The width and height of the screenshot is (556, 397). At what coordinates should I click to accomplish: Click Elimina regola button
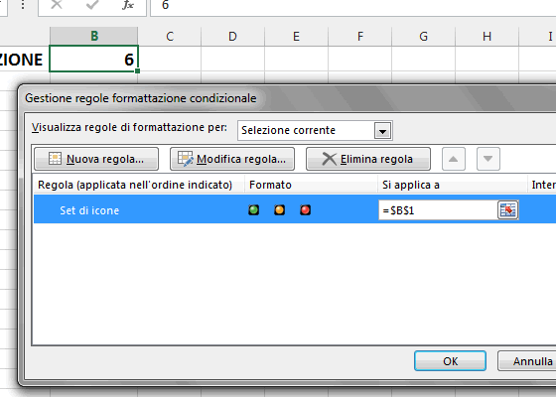(368, 159)
